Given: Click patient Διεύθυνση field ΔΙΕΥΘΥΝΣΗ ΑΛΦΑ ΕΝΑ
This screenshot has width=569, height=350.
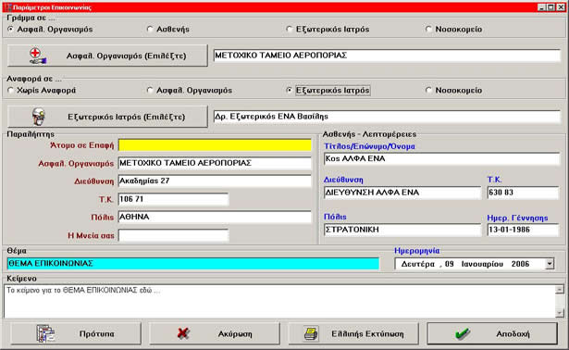Looking at the screenshot, I should (402, 193).
